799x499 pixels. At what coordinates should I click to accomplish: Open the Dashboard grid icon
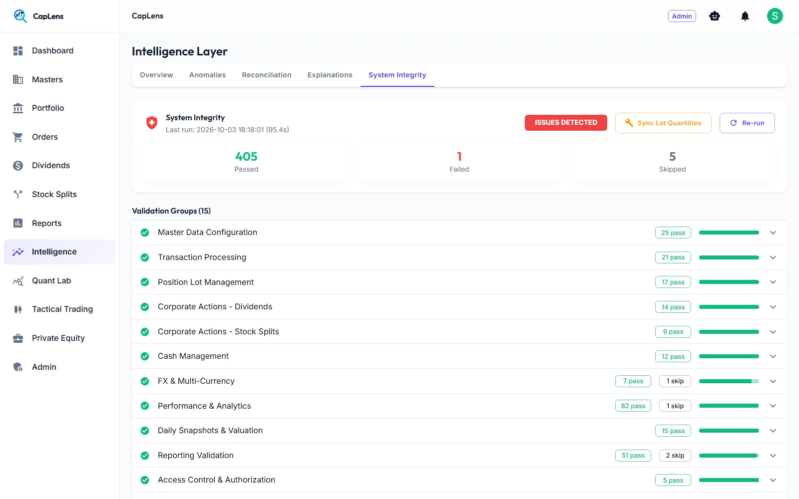(18, 51)
